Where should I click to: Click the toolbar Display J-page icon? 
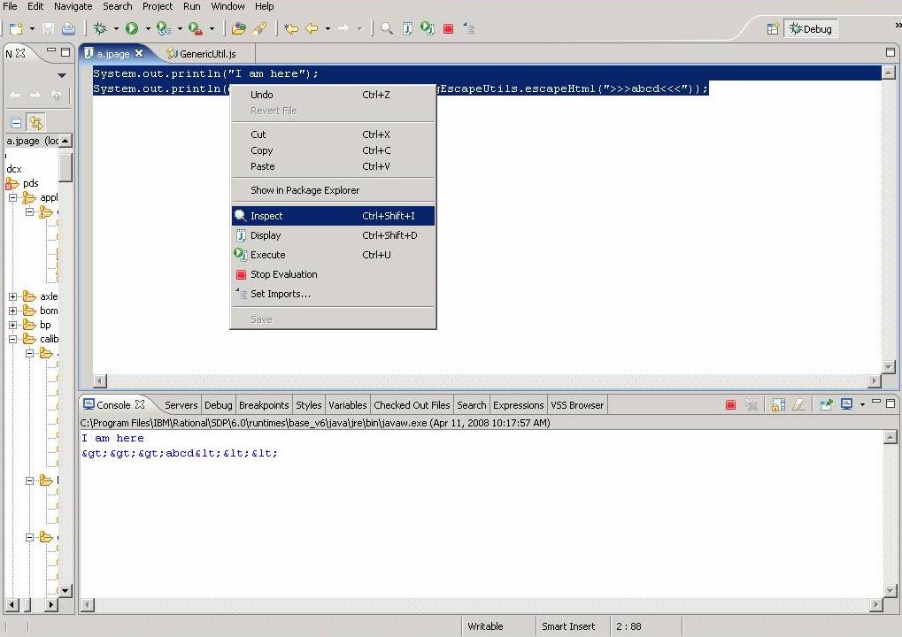[x=407, y=28]
